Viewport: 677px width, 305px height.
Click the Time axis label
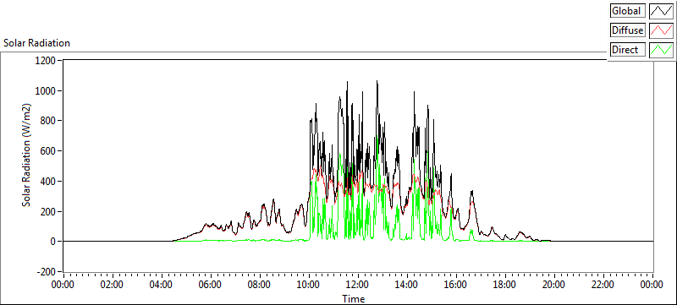pos(353,298)
